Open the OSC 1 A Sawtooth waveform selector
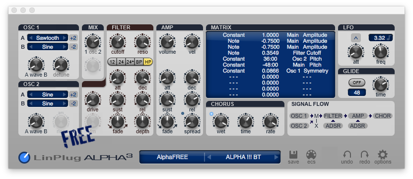Screen dimensions: 413x179 (48, 38)
